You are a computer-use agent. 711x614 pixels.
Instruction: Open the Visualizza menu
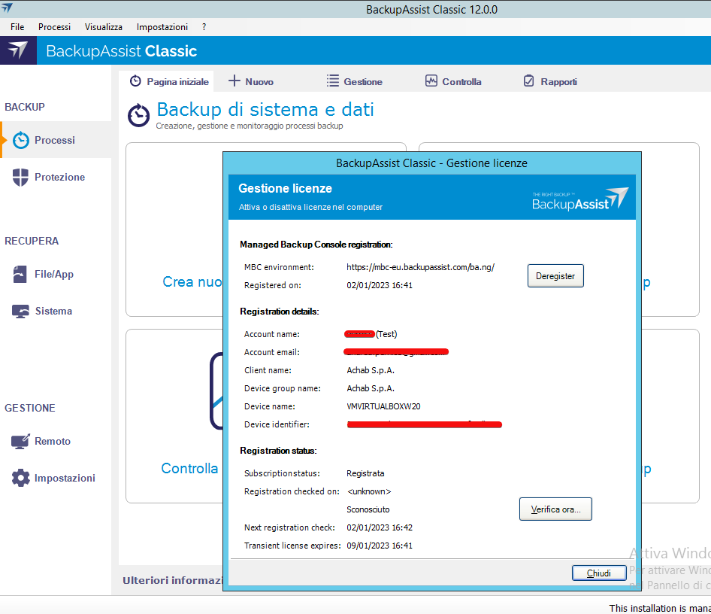pos(104,26)
